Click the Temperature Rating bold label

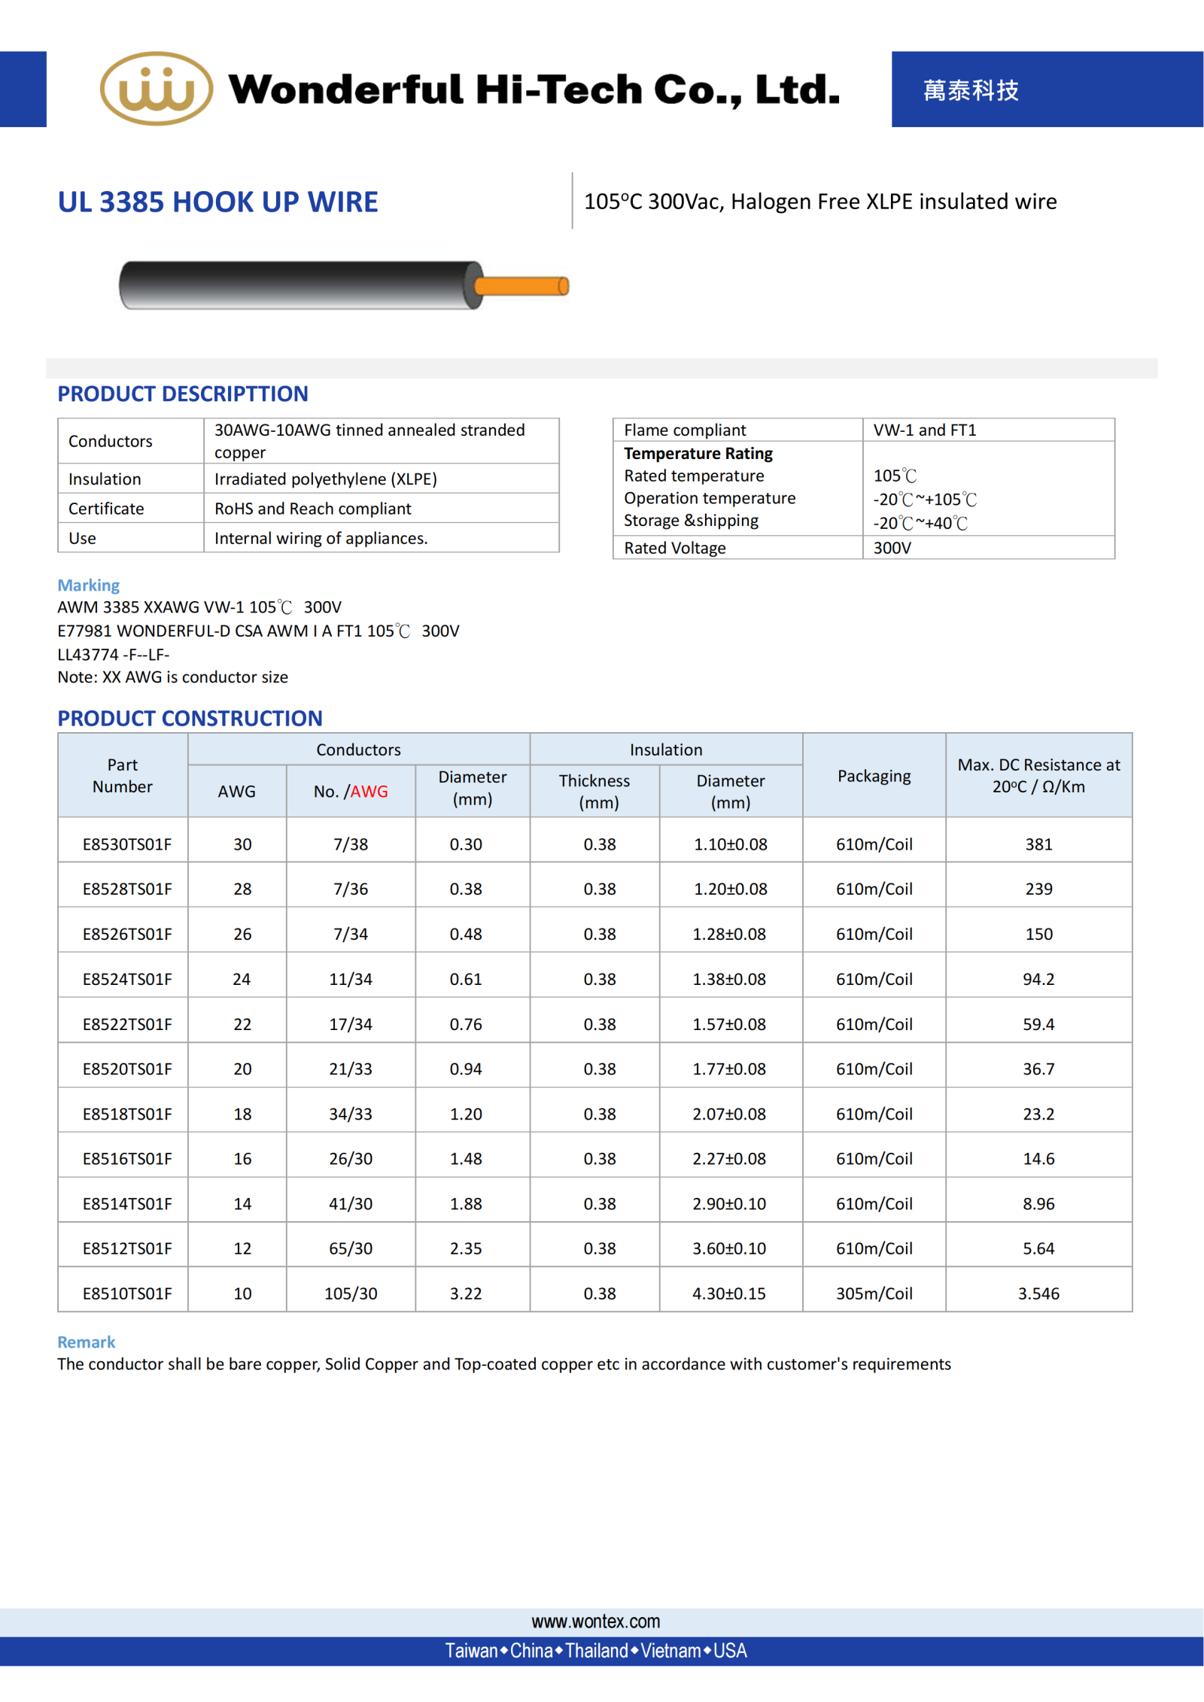[x=698, y=453]
